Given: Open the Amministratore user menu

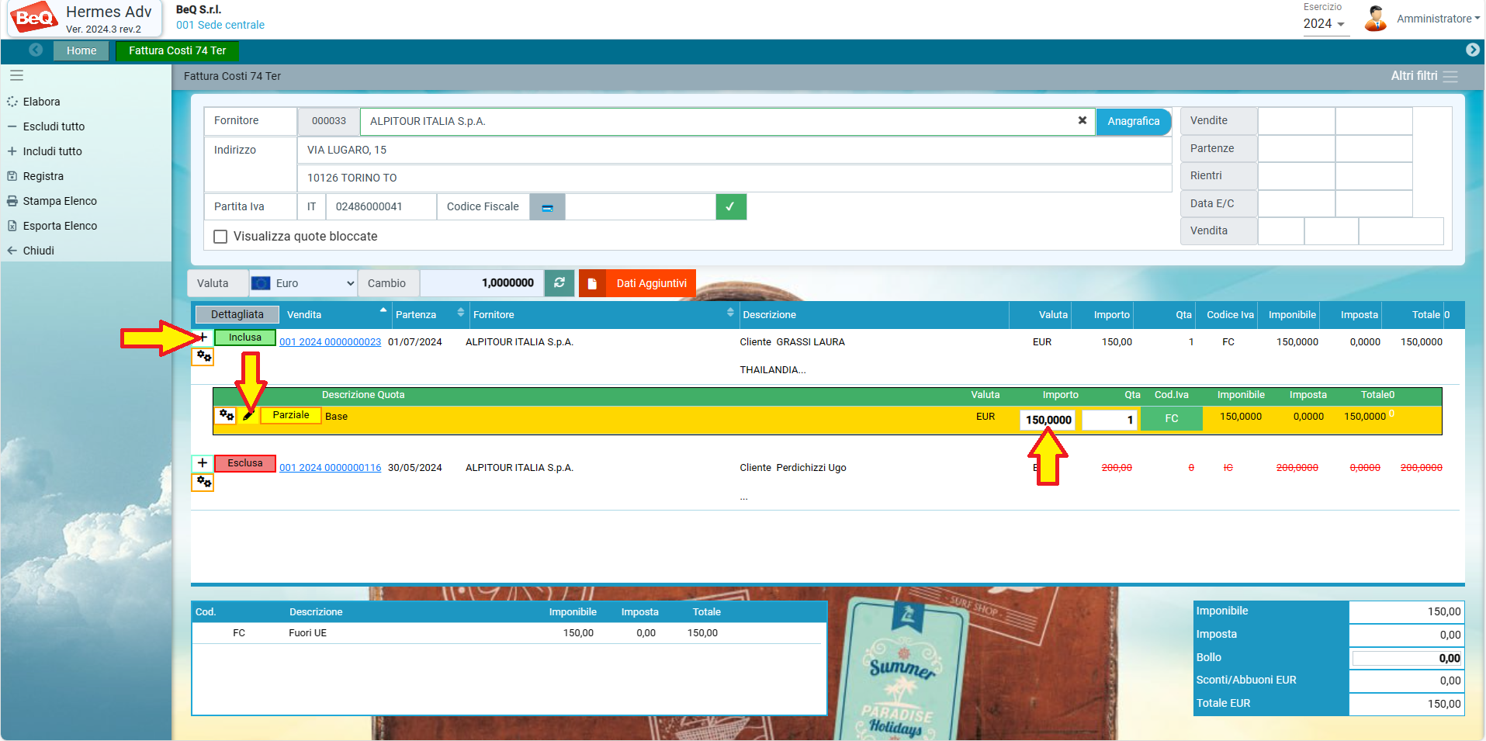Looking at the screenshot, I should [x=1438, y=19].
